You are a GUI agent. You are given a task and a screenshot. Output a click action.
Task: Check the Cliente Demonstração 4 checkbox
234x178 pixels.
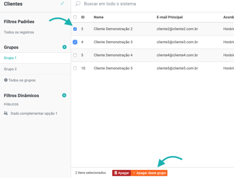pos(75,55)
